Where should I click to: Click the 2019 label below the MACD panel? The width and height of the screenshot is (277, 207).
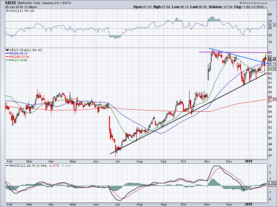click(x=249, y=205)
